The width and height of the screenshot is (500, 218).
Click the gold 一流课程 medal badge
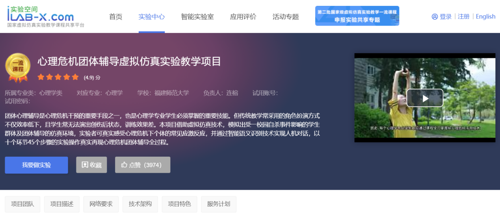coord(18,68)
